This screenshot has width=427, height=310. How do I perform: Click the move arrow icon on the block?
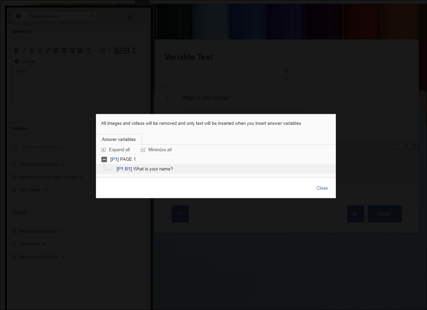pyautogui.click(x=398, y=145)
